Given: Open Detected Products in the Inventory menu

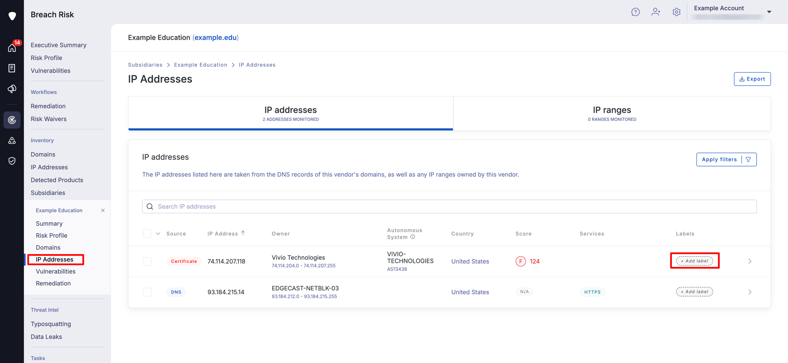Looking at the screenshot, I should pyautogui.click(x=57, y=180).
